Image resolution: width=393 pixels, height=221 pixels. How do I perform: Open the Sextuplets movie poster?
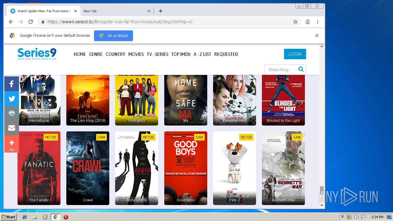pos(137,100)
